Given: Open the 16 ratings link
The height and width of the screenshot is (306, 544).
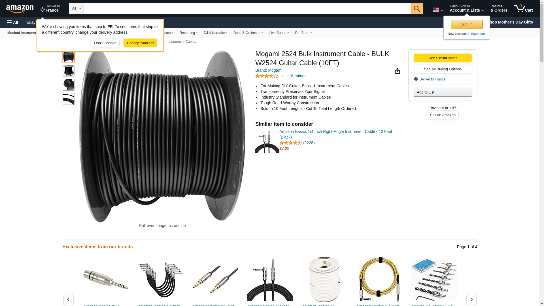Looking at the screenshot, I should pyautogui.click(x=297, y=76).
